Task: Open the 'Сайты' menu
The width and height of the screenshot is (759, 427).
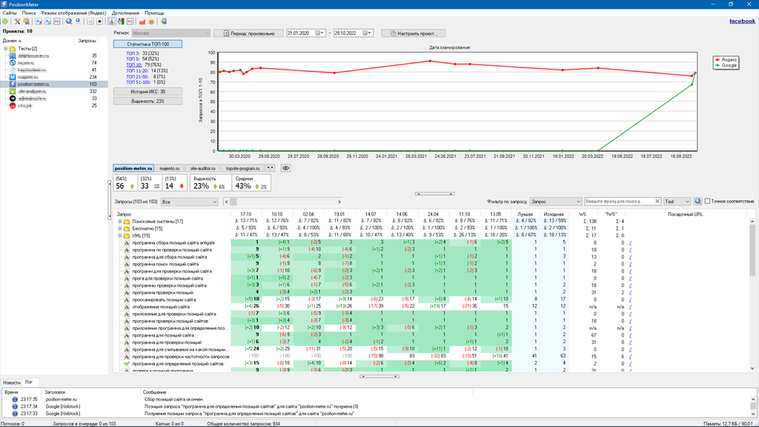Action: tap(10, 13)
